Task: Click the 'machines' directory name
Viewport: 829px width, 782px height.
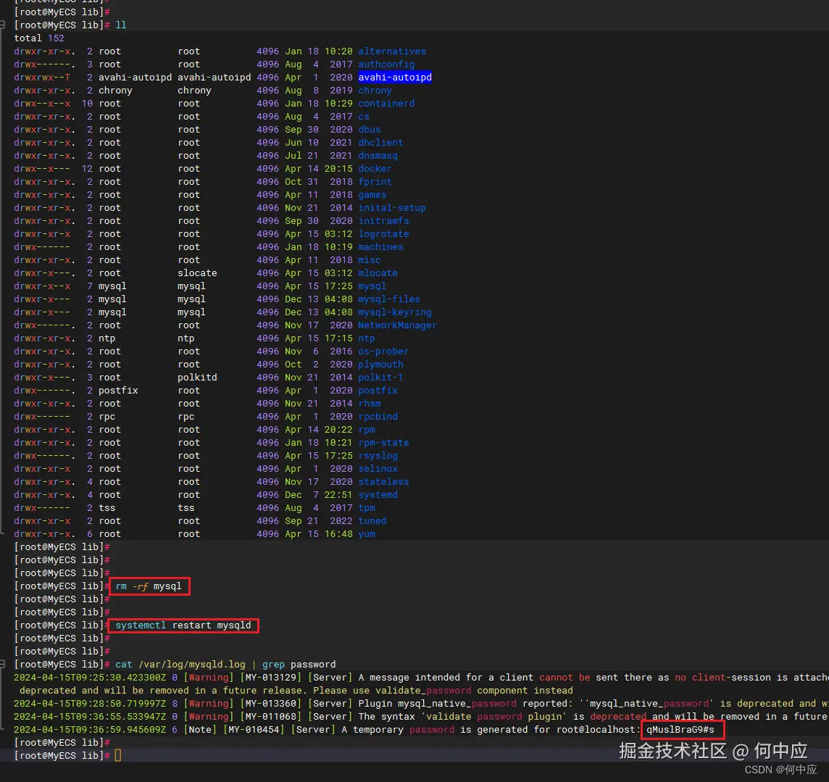Action: pyautogui.click(x=380, y=247)
